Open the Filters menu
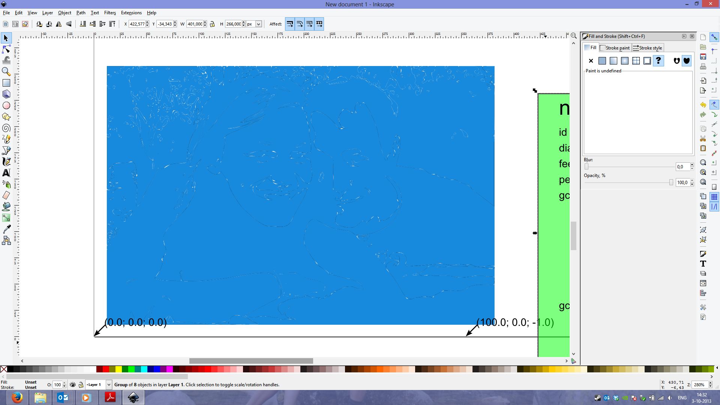 coord(110,13)
